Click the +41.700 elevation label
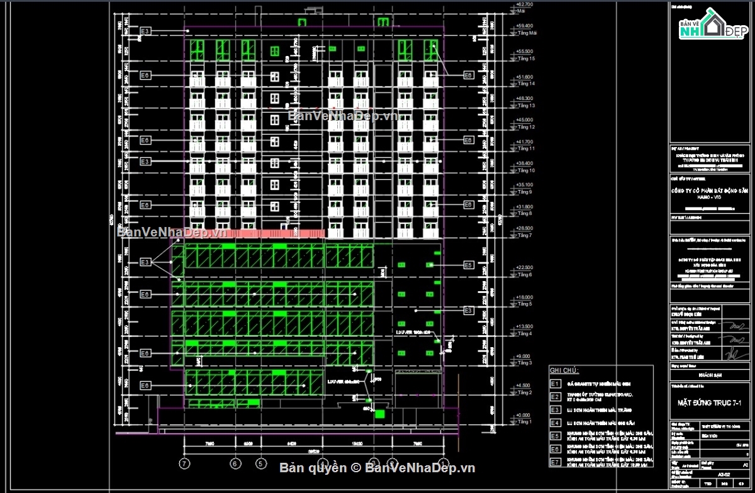The image size is (755, 493). tap(525, 142)
